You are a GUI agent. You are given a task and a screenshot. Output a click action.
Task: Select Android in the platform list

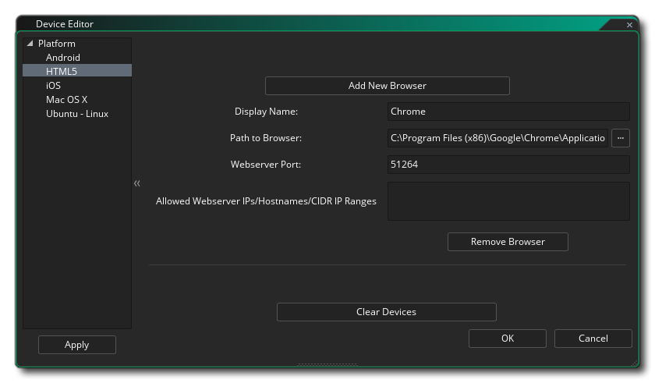coord(62,58)
